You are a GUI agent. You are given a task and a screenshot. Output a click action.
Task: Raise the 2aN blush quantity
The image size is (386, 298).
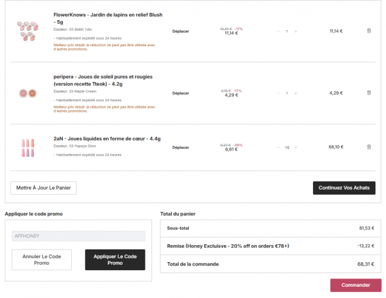point(296,148)
